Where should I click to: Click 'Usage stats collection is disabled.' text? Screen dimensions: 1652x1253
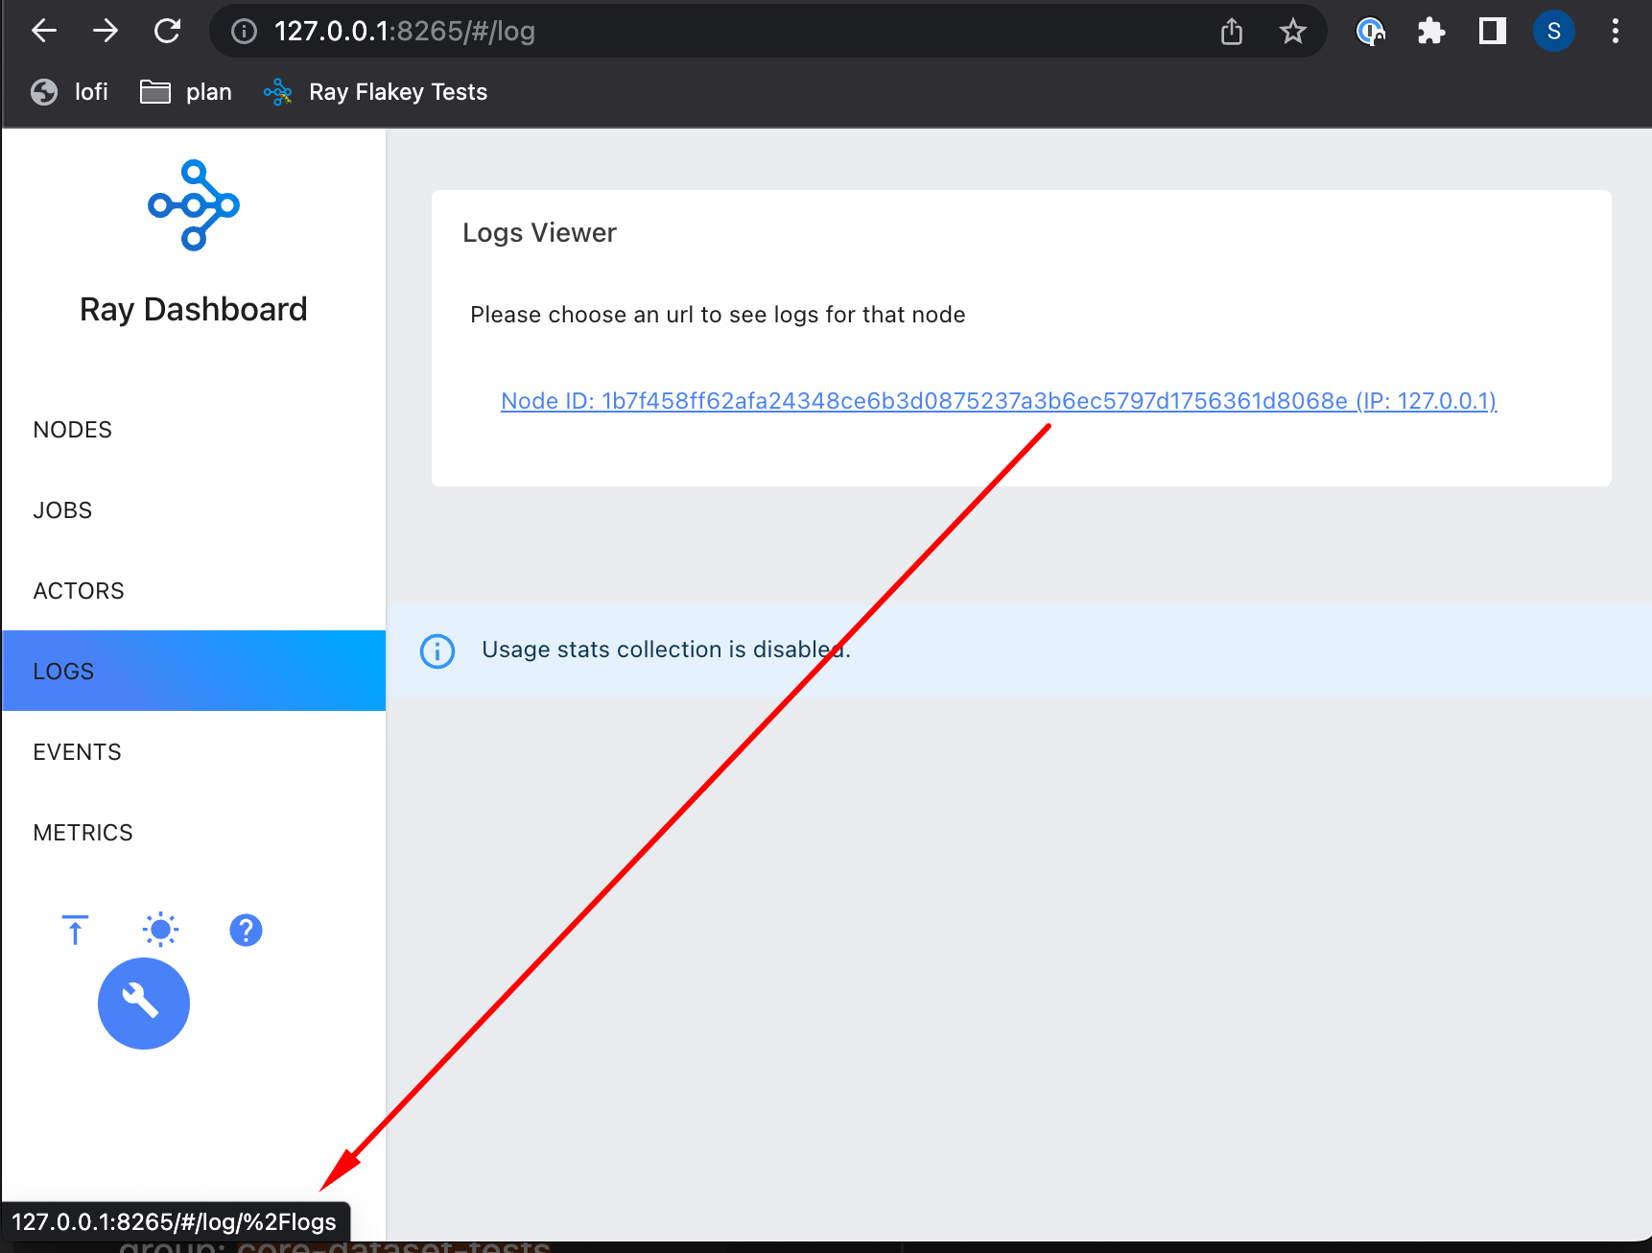point(666,650)
